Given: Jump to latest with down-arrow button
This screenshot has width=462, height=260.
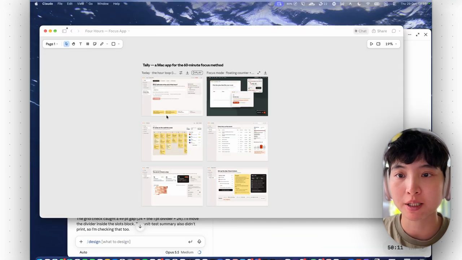Looking at the screenshot, I should (x=140, y=226).
